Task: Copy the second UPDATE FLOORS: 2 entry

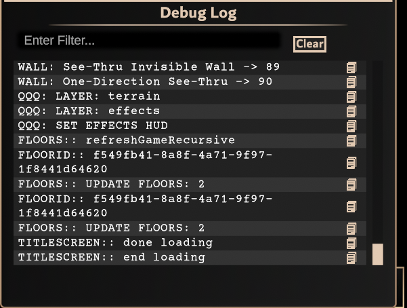Action: coord(351,229)
